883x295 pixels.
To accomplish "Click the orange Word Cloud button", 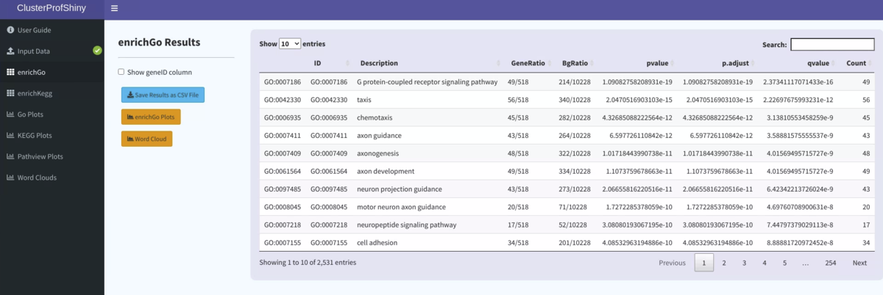I will pos(146,139).
